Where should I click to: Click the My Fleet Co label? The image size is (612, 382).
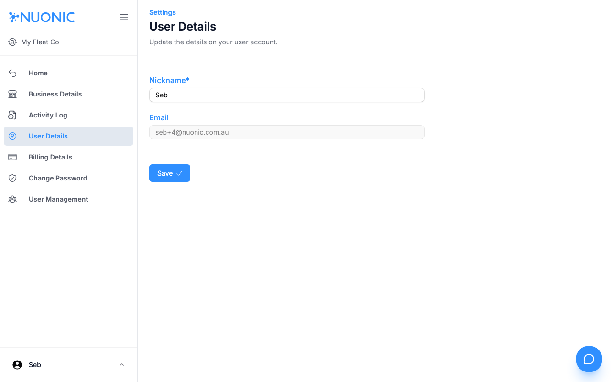[x=40, y=42]
